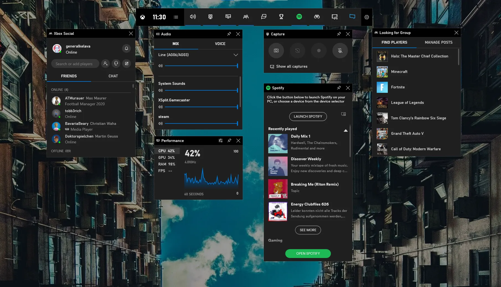Viewport: 501px width, 287px height.
Task: Select Minecraft in Looking for Group
Action: (x=415, y=72)
